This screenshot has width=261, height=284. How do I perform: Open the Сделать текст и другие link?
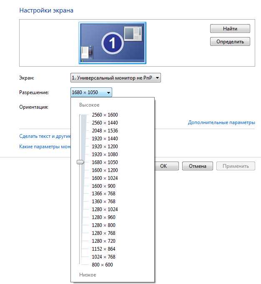pyautogui.click(x=45, y=136)
